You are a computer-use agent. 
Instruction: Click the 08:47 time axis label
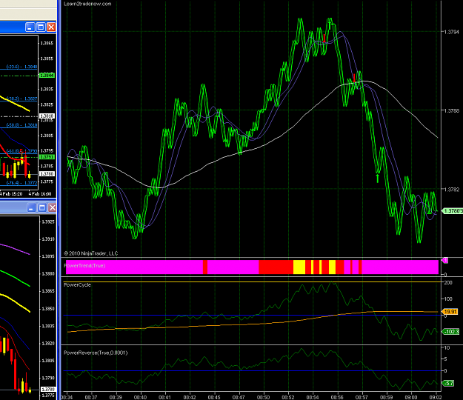(239, 397)
